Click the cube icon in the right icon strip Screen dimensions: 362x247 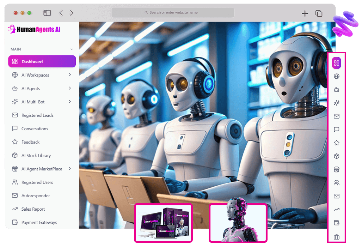tap(337, 156)
